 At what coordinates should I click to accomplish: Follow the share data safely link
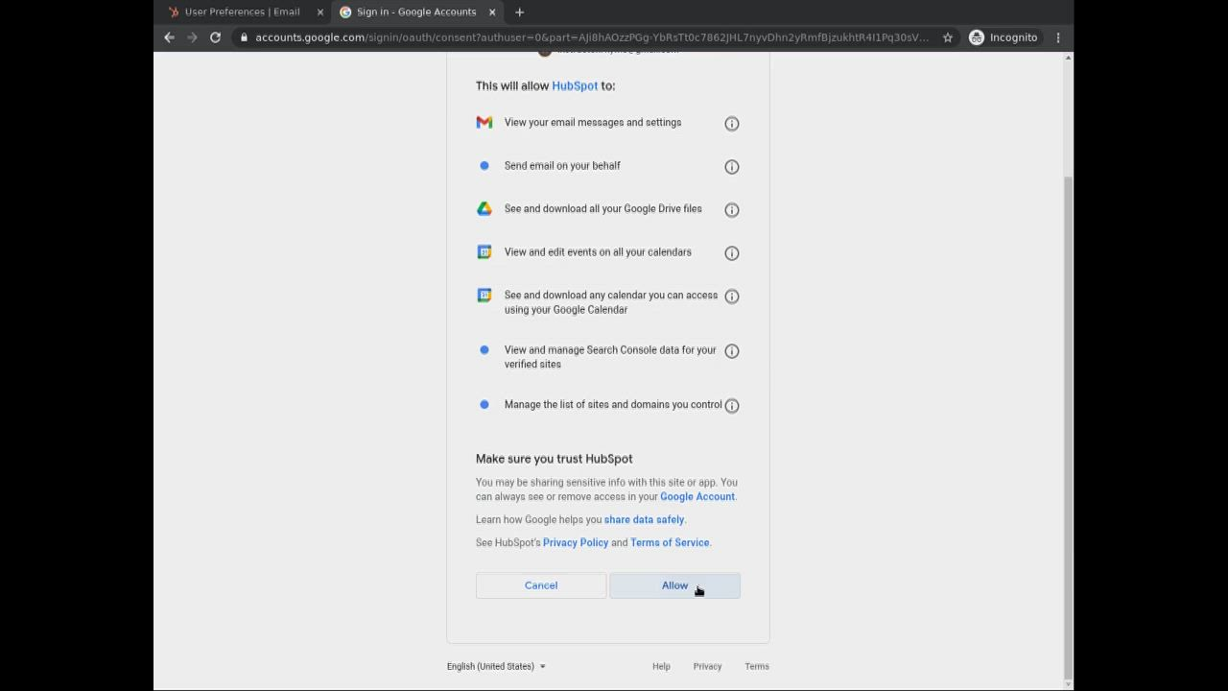[644, 519]
